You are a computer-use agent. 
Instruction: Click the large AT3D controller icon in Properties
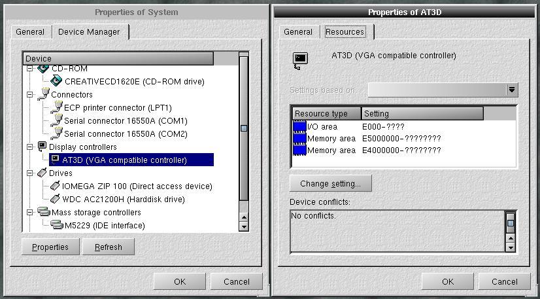300,61
